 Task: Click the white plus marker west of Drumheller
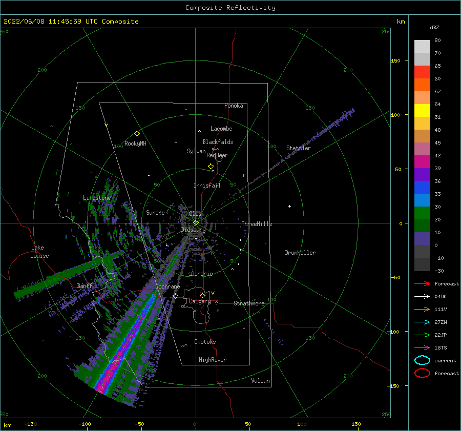point(289,206)
